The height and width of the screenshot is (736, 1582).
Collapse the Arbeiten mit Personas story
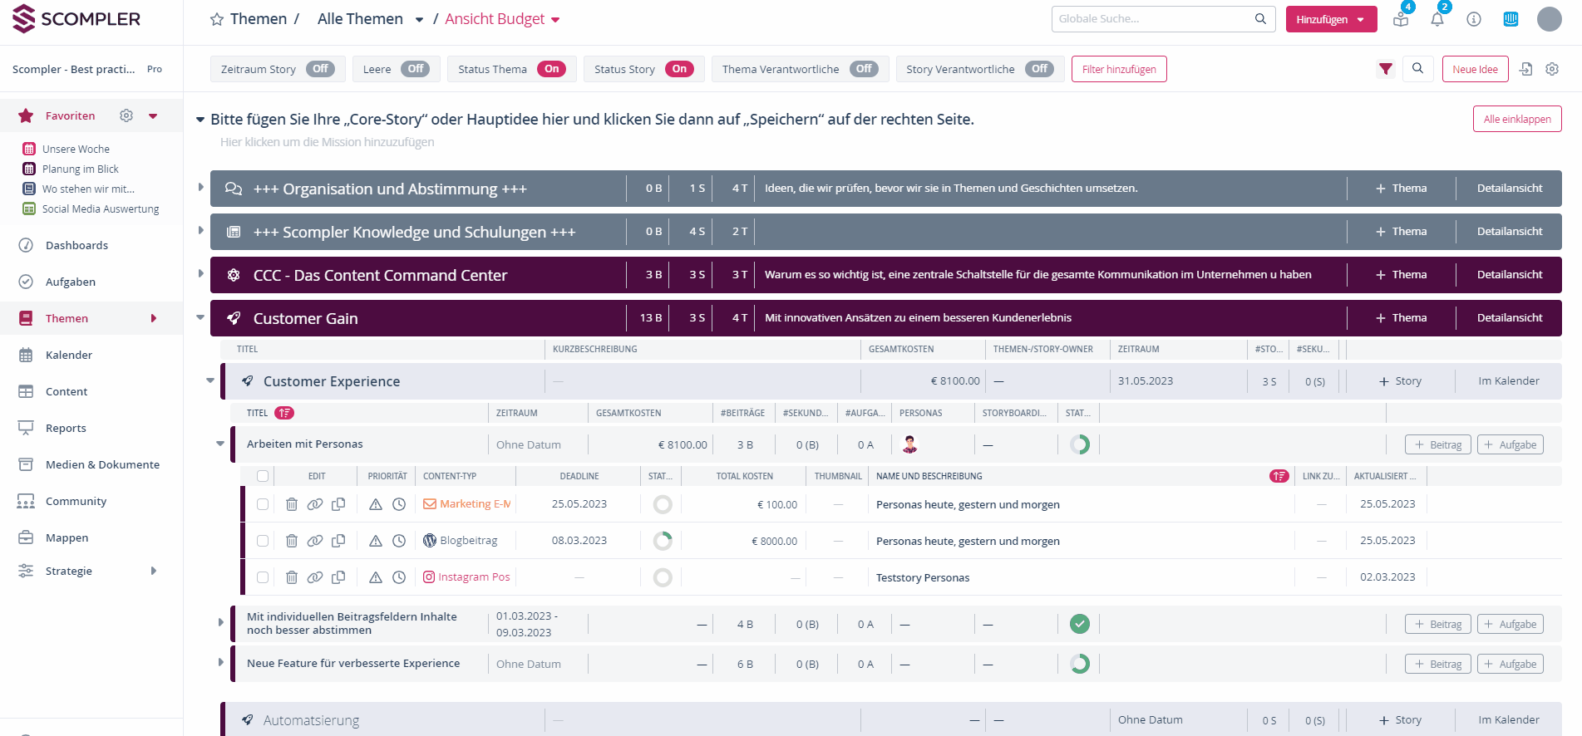(220, 444)
